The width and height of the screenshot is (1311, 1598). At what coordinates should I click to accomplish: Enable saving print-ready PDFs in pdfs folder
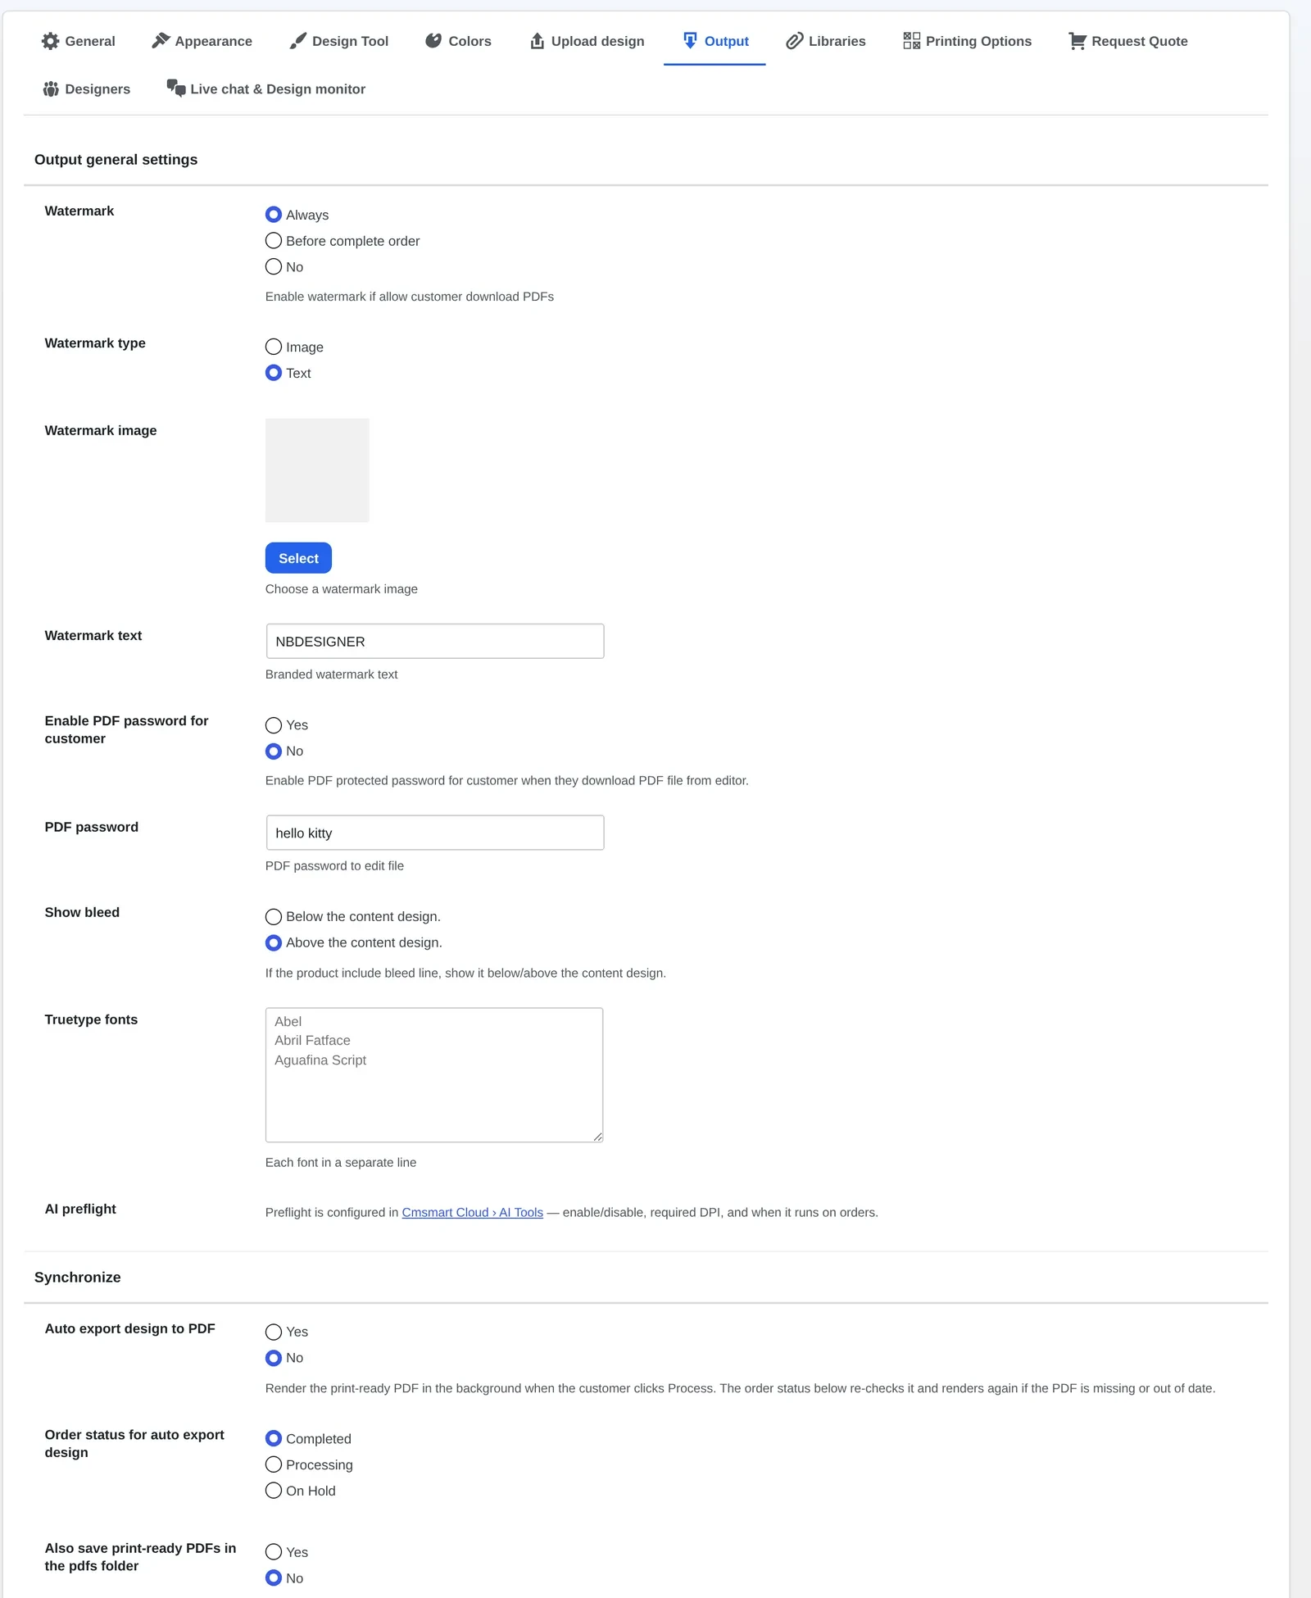(x=274, y=1552)
